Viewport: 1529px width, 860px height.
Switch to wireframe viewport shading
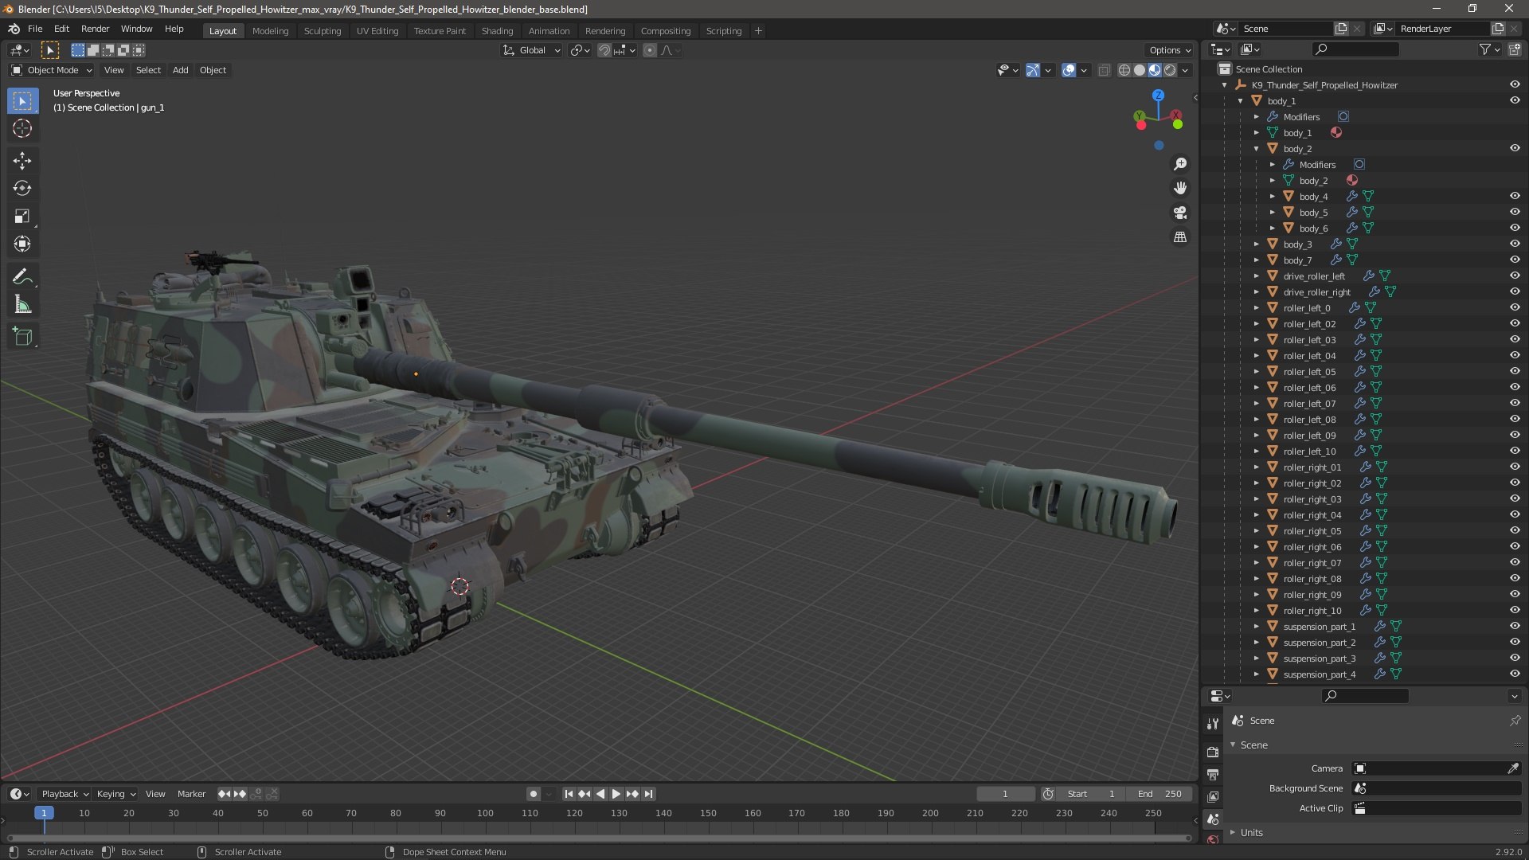coord(1124,70)
